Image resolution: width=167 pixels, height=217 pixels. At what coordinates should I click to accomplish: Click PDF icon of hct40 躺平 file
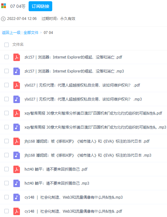point(16,169)
